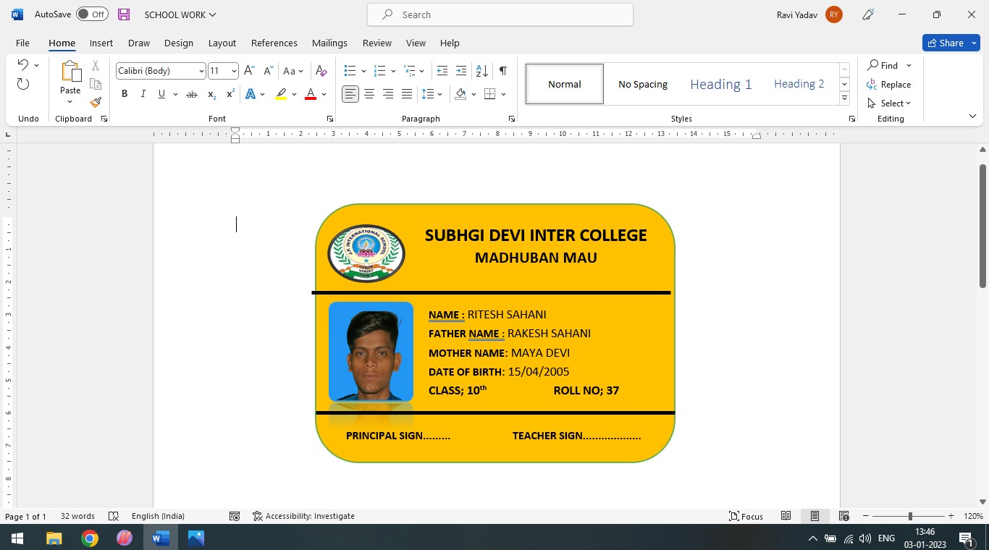Image resolution: width=989 pixels, height=550 pixels.
Task: Click the Clear All Formatting icon
Action: [321, 71]
